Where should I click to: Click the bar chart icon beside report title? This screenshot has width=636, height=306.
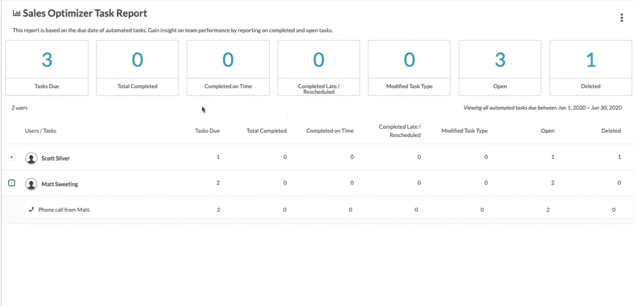click(16, 13)
